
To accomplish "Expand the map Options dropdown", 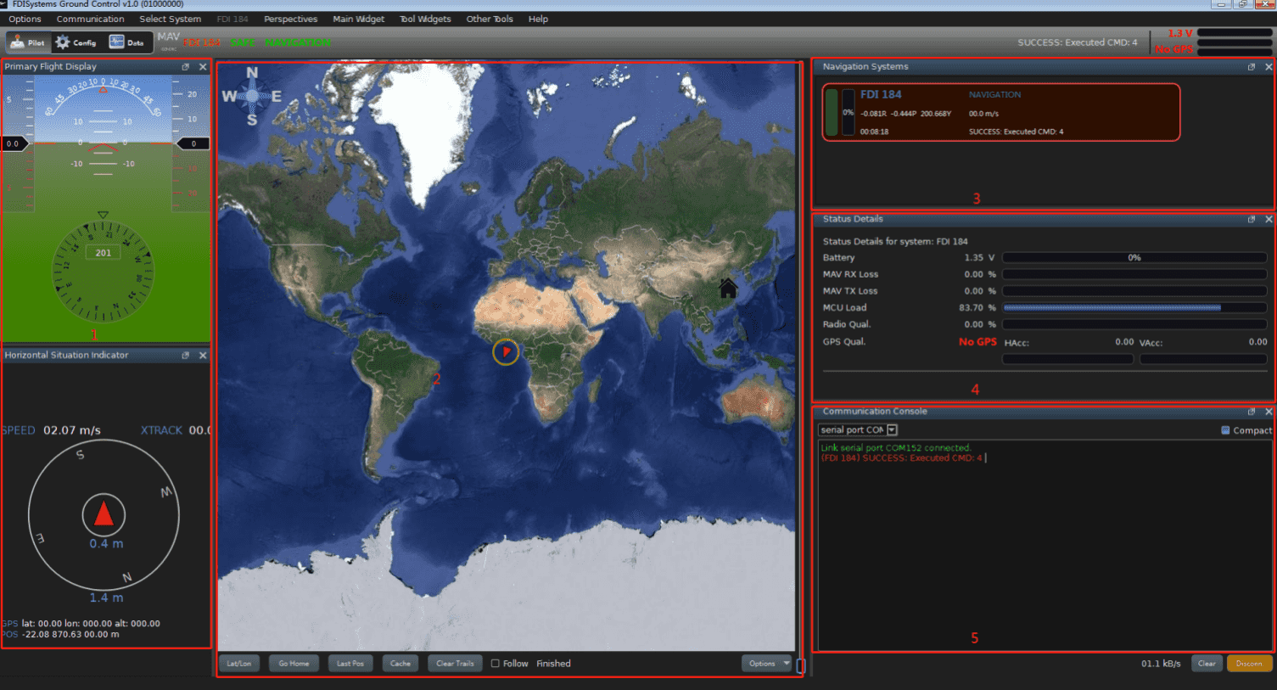I will (x=766, y=664).
